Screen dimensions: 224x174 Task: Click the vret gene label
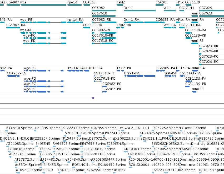pyautogui.click(x=166, y=8)
